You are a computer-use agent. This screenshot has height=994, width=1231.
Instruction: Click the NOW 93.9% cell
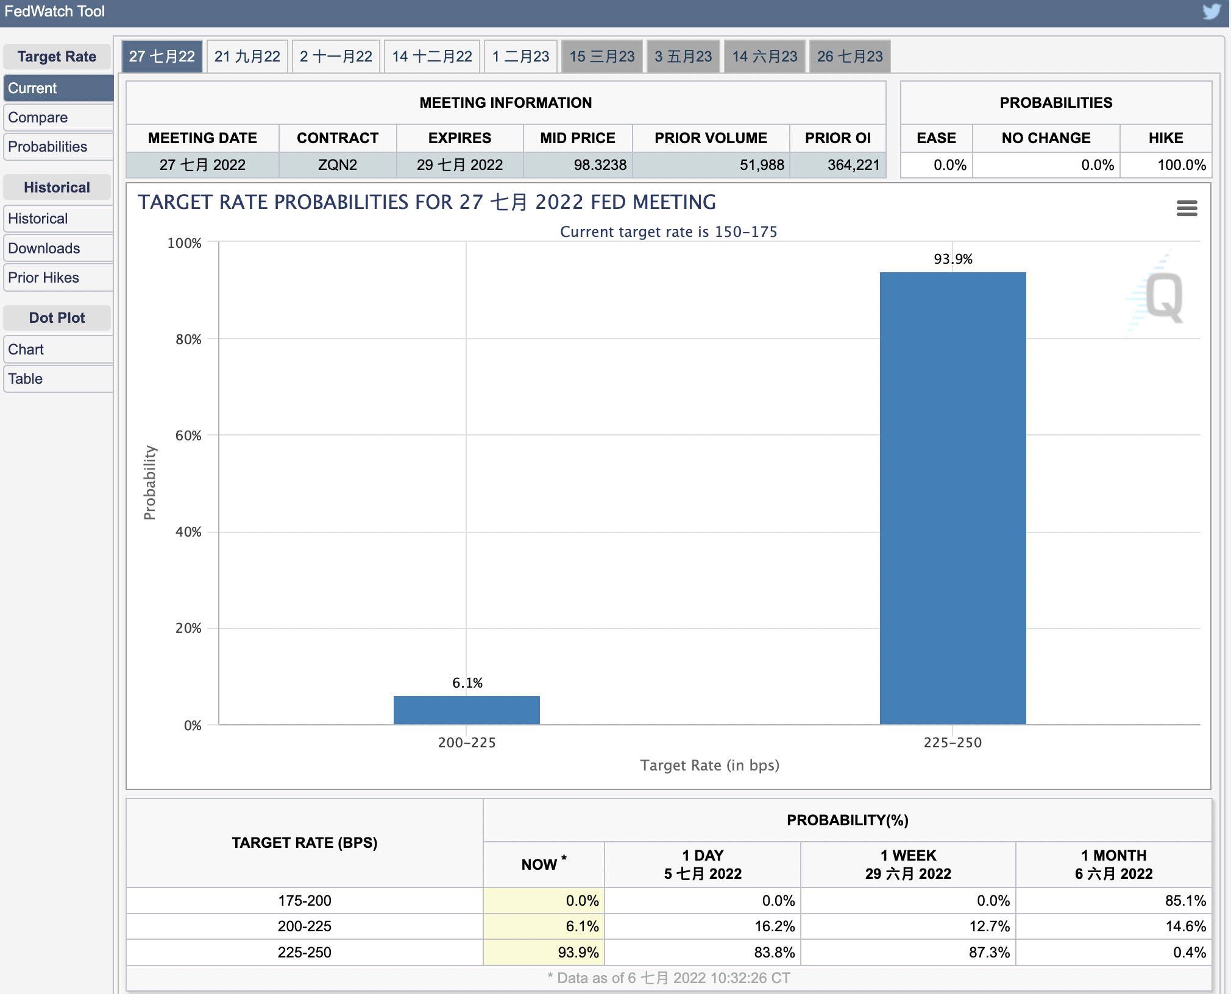point(544,952)
